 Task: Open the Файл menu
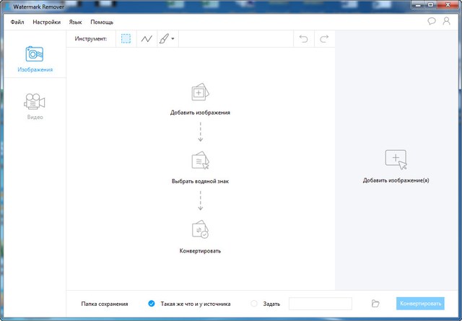(x=17, y=22)
